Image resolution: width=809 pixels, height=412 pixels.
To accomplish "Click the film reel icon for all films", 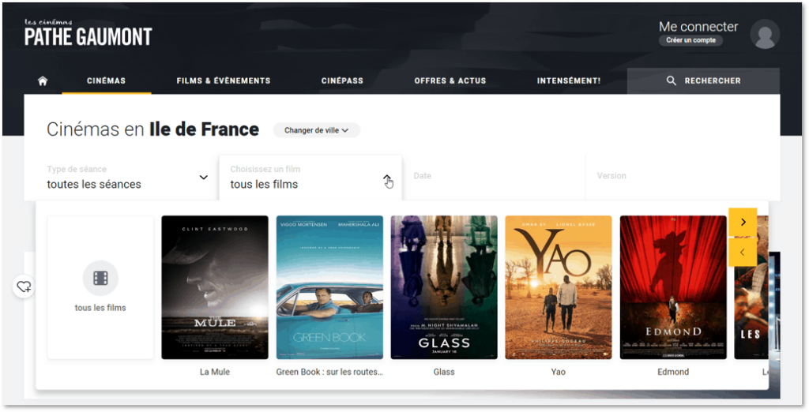I will (x=100, y=278).
